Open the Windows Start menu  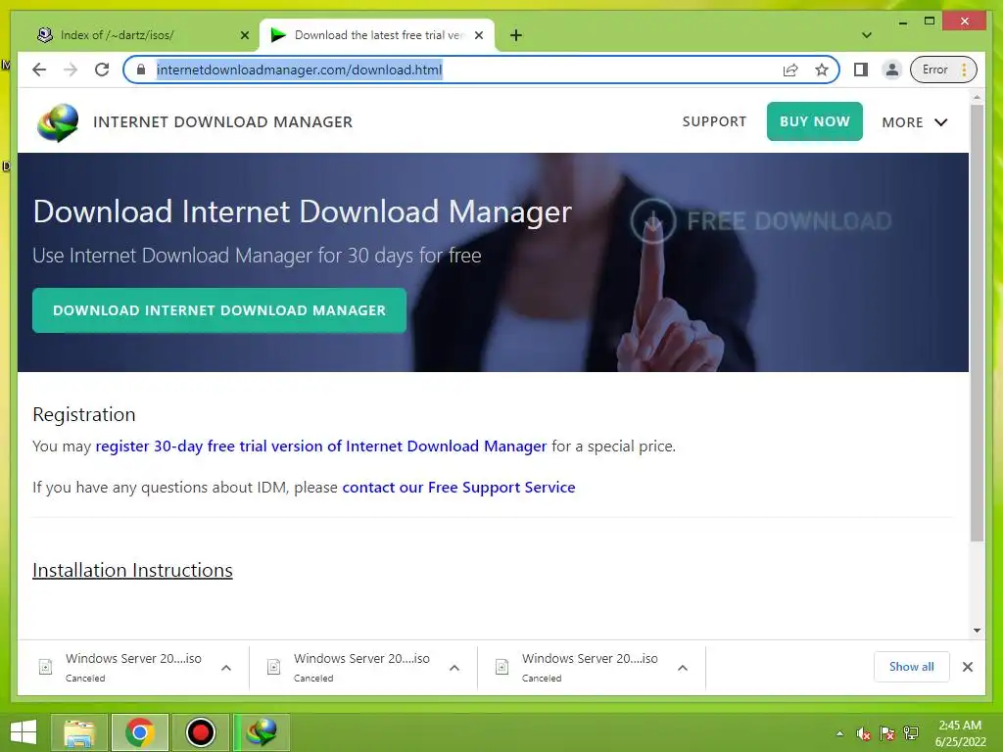click(24, 732)
